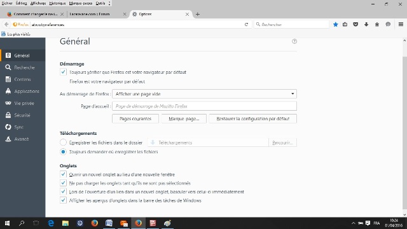Close the Options tab
This screenshot has width=407, height=229.
pos(187,14)
